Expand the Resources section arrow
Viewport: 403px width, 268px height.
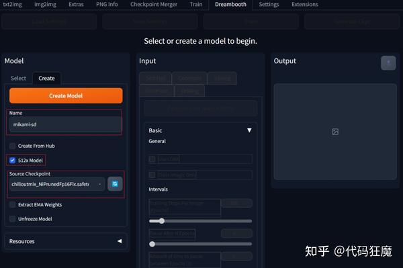click(120, 241)
